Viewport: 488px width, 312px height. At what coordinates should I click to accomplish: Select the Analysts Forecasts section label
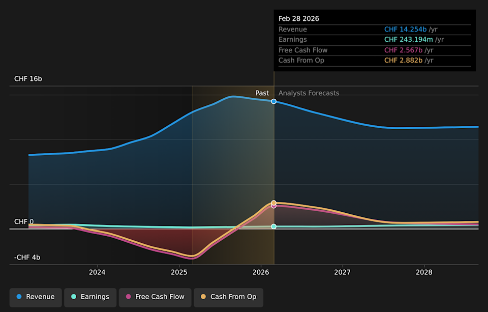coord(309,93)
